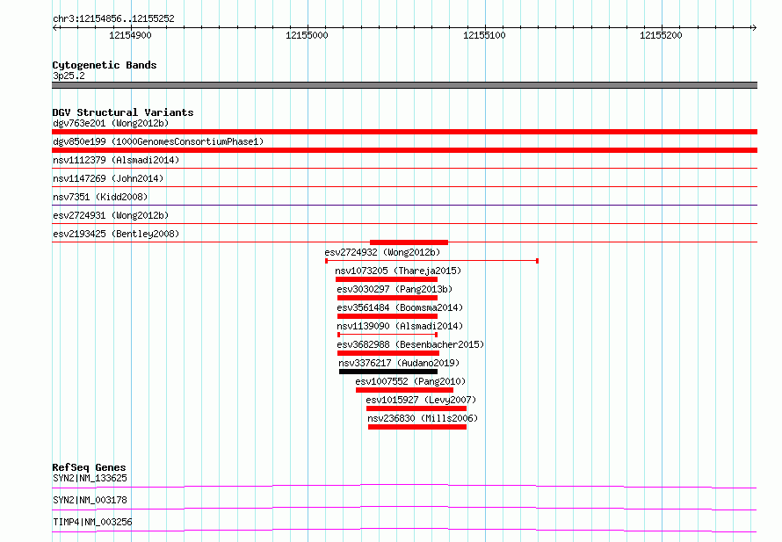This screenshot has width=782, height=542.
Task: Click the red bar under esv3561484
Action: (x=387, y=316)
